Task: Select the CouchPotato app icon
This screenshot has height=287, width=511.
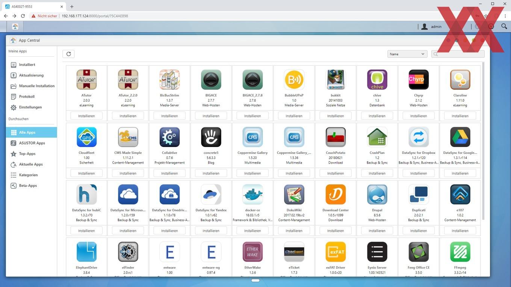Action: coord(336,137)
